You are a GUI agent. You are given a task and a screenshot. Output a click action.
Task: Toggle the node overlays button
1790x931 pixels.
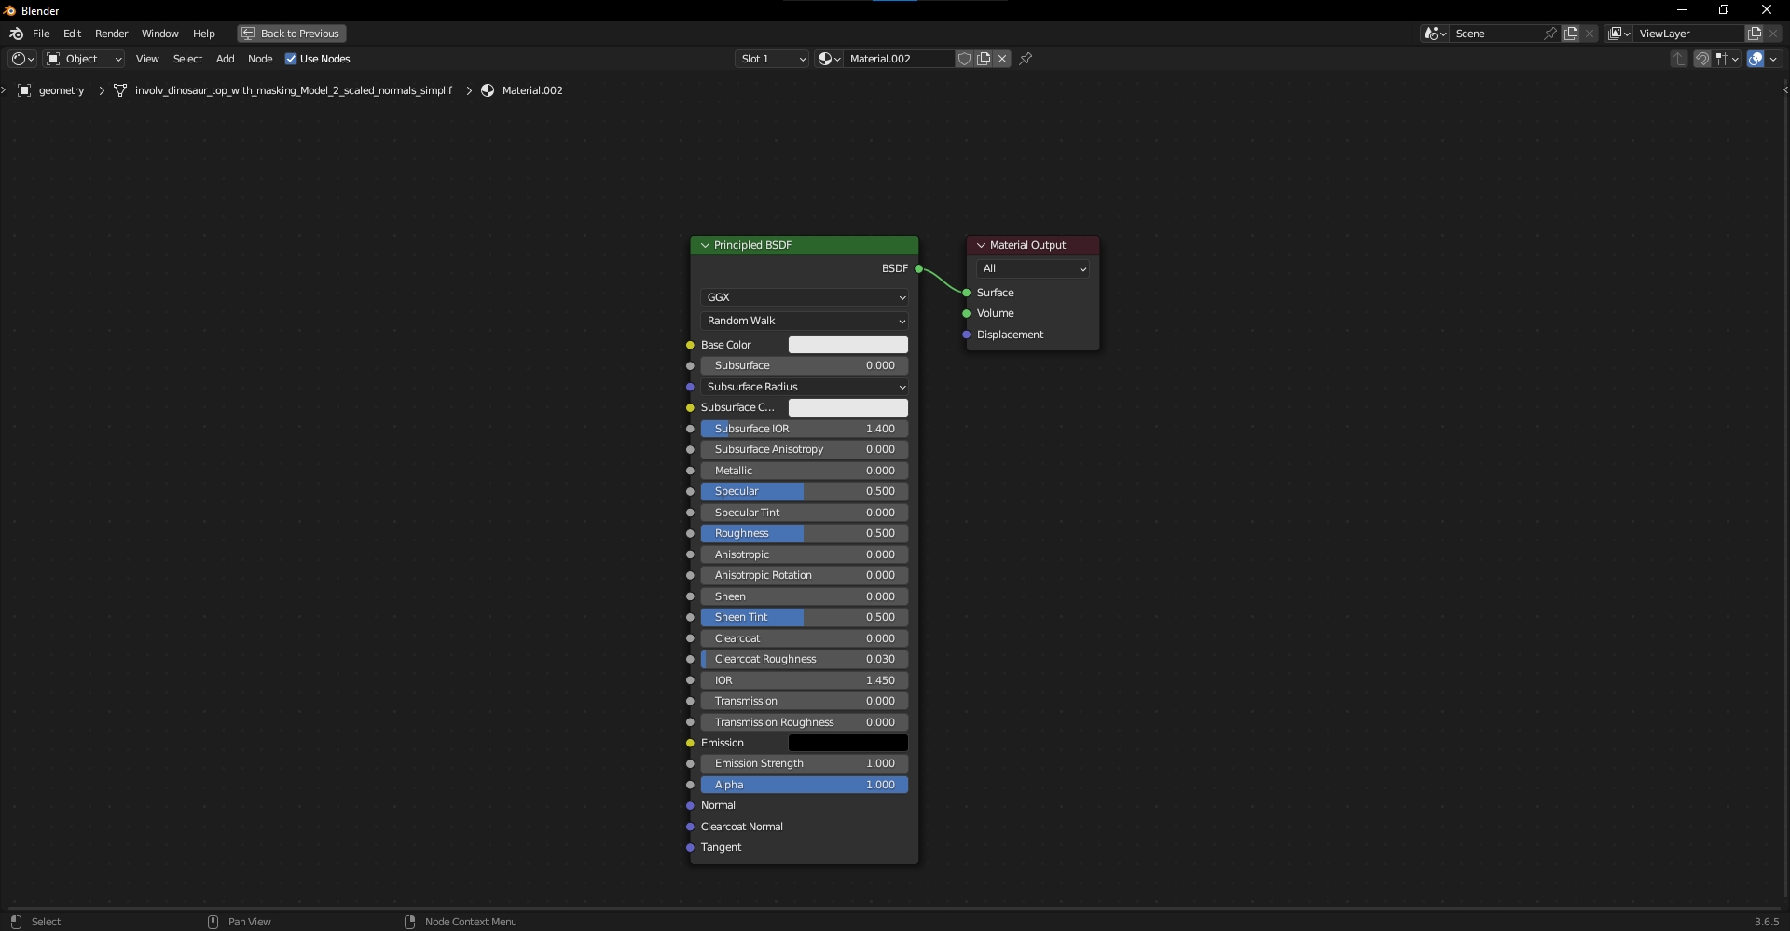click(1756, 59)
